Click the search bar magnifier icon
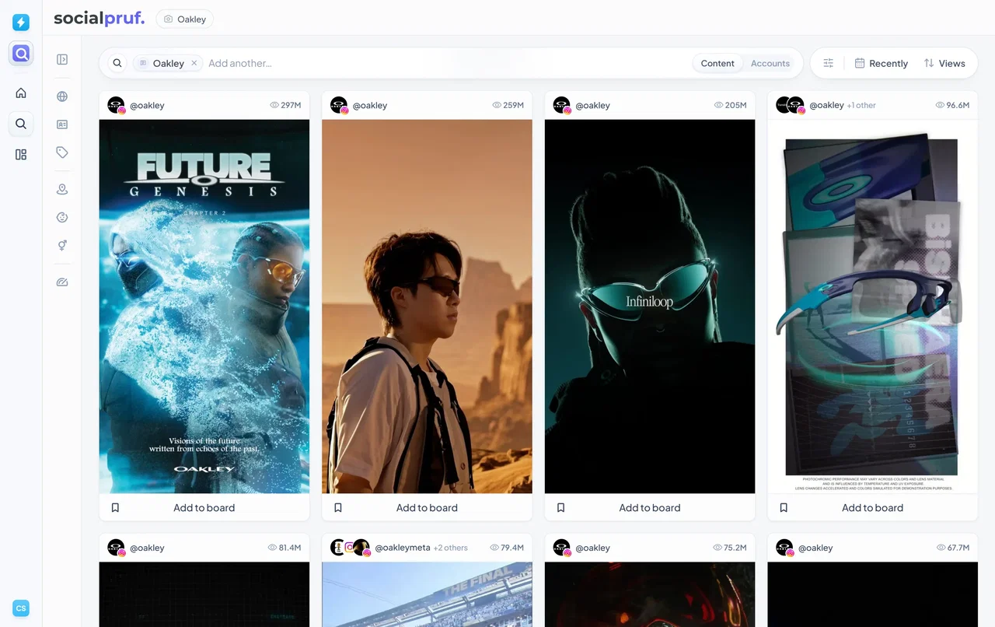The image size is (995, 627). 117,63
